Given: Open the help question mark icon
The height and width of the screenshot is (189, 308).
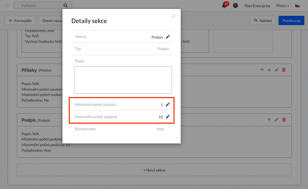Looking at the screenshot, I should pyautogui.click(x=235, y=6).
